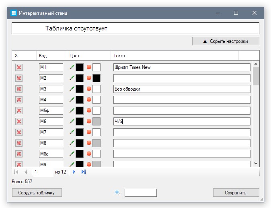Click the orange fill icon in row M8
Viewport: 271px width, 208px height.
89,143
